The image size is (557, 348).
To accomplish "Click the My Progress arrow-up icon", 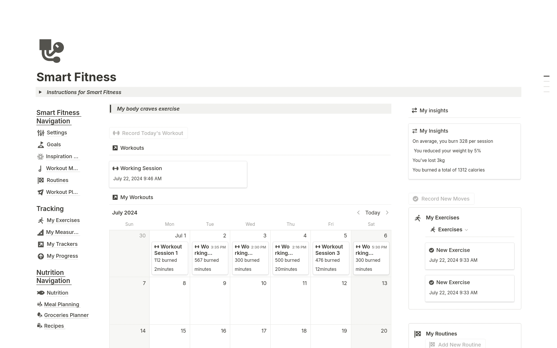I will pyautogui.click(x=41, y=256).
